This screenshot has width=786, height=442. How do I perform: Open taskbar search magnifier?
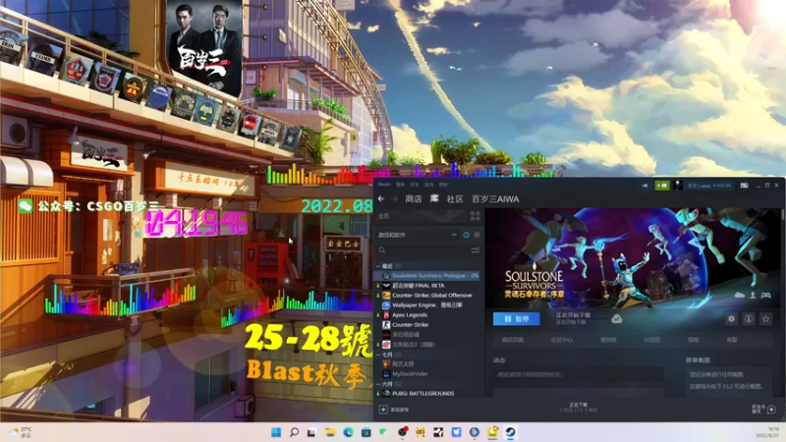[x=294, y=432]
